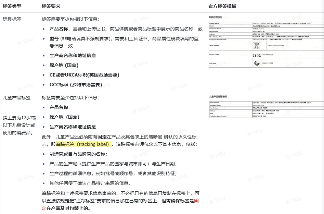Click the note 指主要为12岁或以下儿童设计或使用的消费品

pos(19,125)
